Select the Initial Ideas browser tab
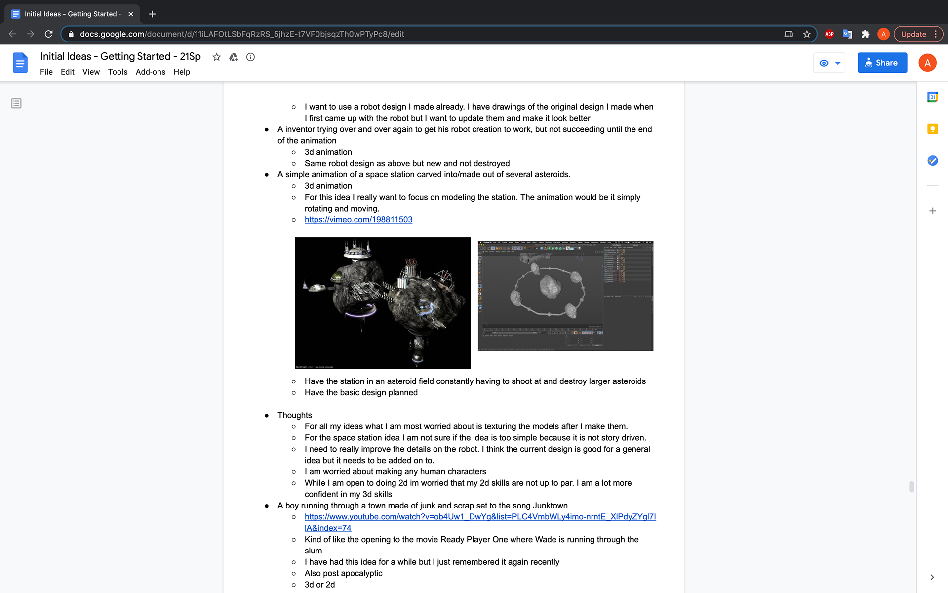 [72, 14]
